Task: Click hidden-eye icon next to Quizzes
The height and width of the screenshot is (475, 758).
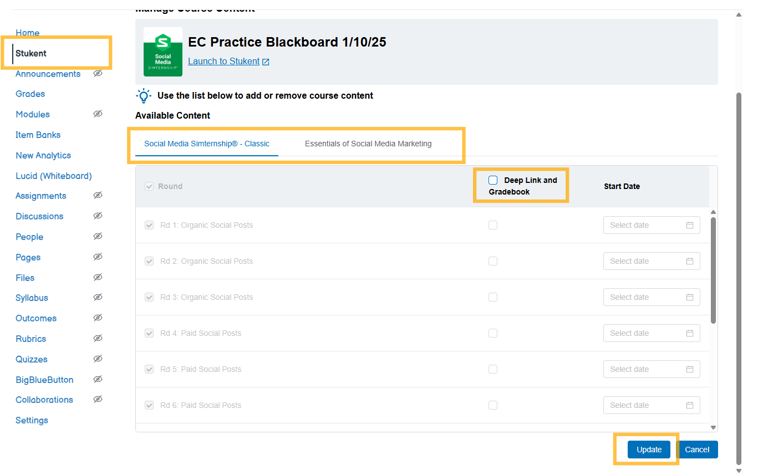Action: [x=98, y=359]
